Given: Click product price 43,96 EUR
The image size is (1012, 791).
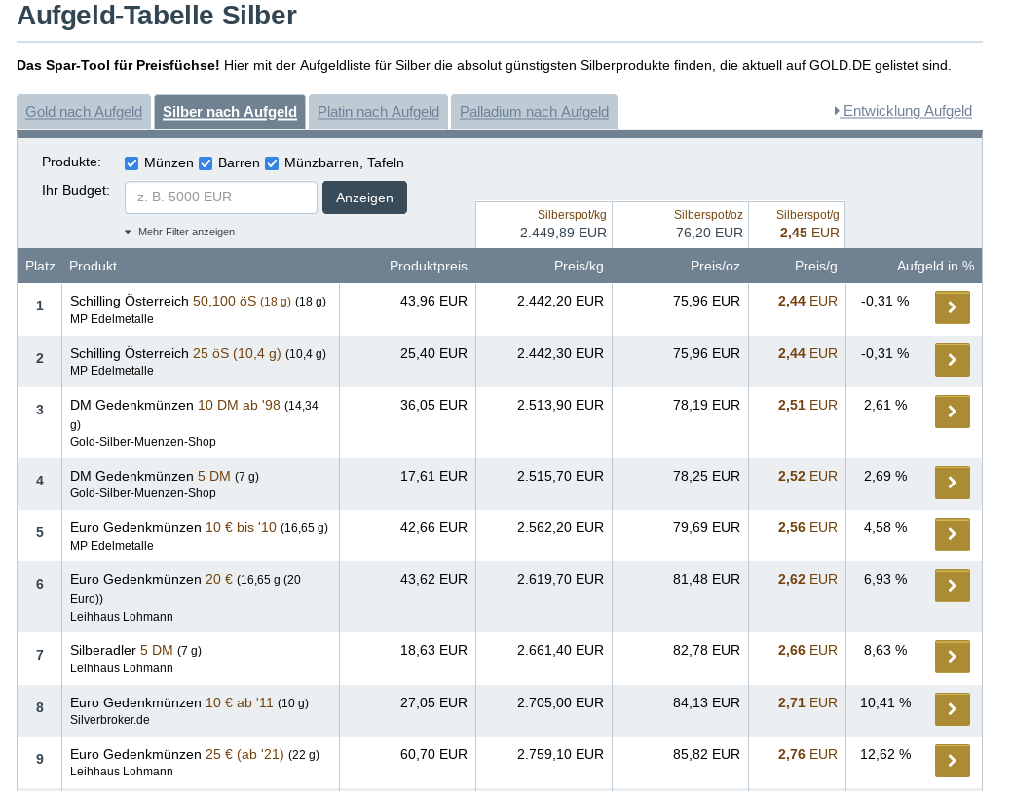Looking at the screenshot, I should (x=433, y=301).
